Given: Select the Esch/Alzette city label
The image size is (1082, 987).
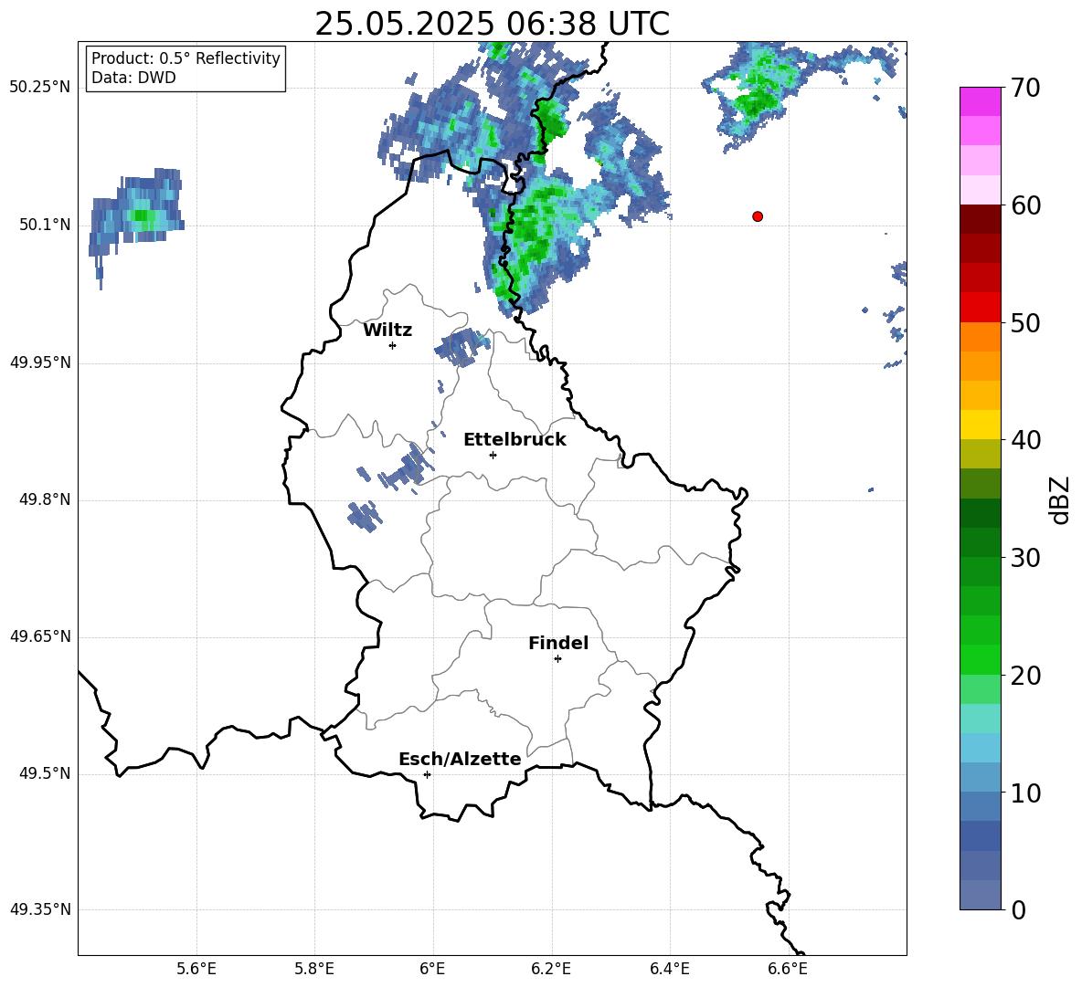Looking at the screenshot, I should click(x=460, y=759).
